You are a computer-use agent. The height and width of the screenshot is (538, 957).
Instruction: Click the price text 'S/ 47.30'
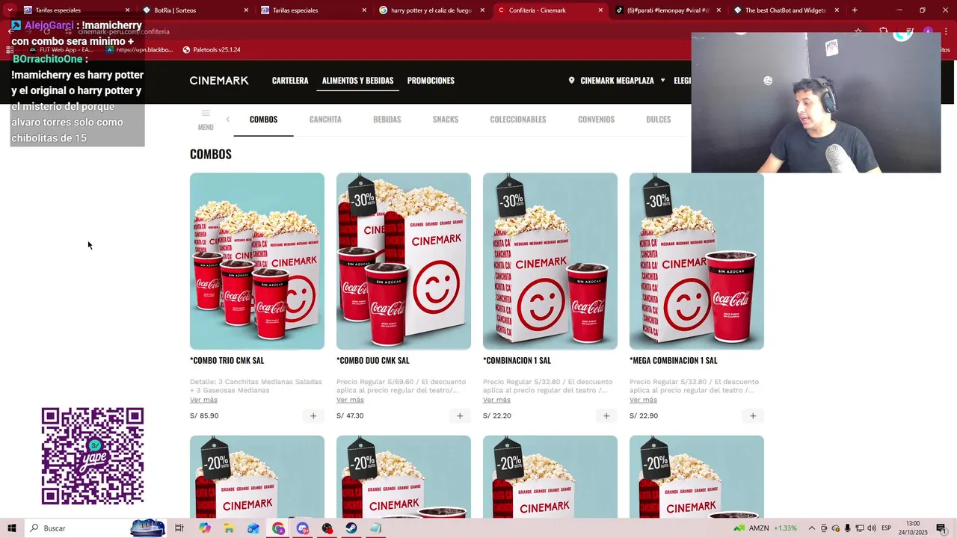[x=350, y=416]
